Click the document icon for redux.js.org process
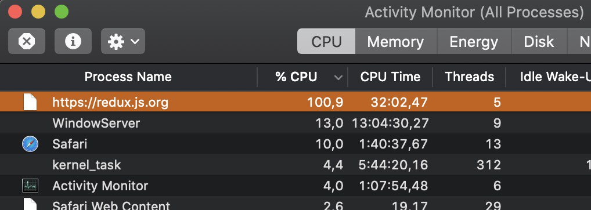 (30, 102)
